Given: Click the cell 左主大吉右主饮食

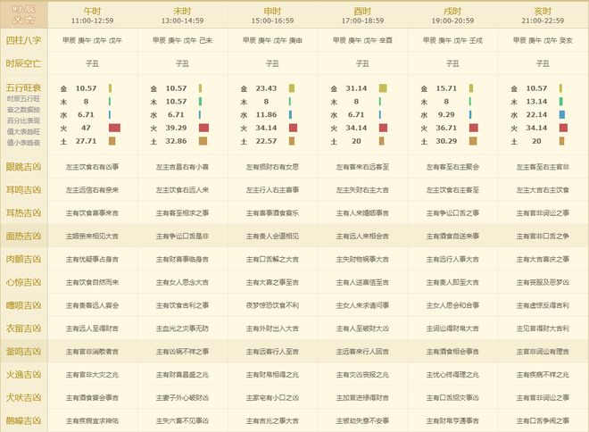Looking at the screenshot, I should click(x=543, y=190).
